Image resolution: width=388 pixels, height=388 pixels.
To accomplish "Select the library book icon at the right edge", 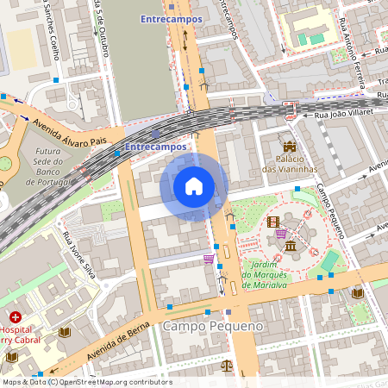I will [358, 293].
